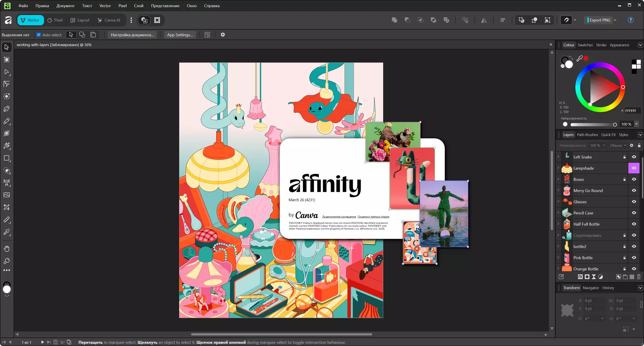Select the Node tool
Screen dimensions: 644x346
point(6,72)
